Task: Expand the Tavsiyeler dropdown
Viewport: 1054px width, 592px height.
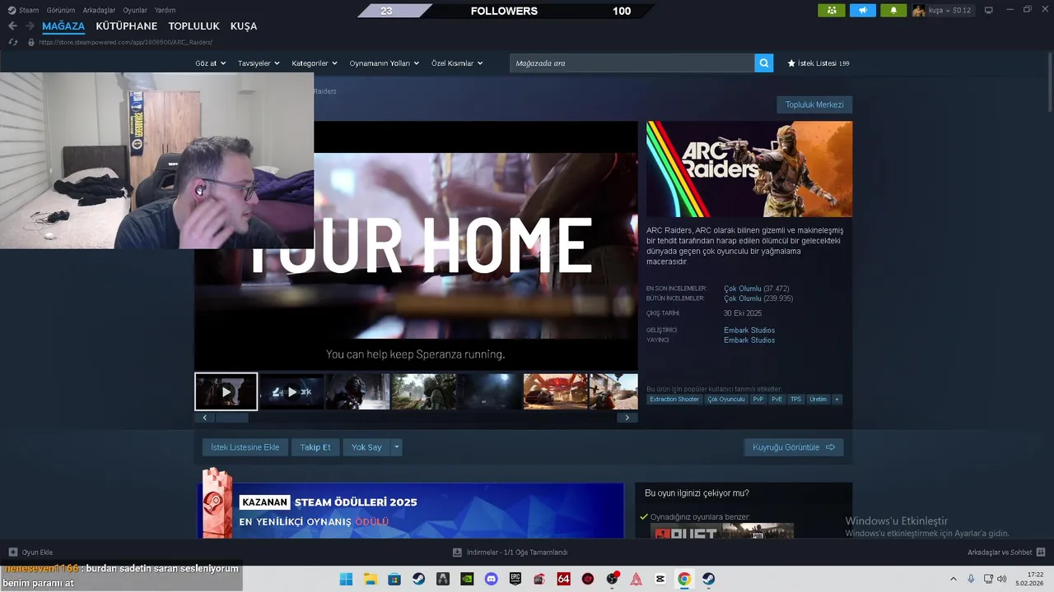Action: (259, 63)
